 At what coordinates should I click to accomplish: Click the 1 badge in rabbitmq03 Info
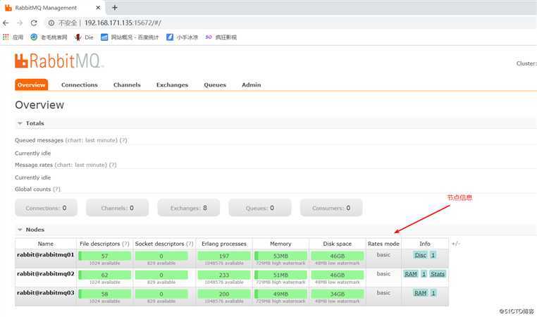point(433,293)
